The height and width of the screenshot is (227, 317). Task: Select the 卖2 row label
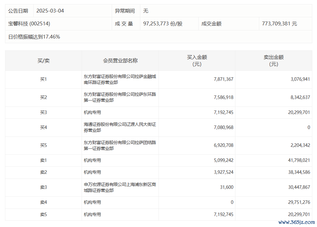coord(43,173)
